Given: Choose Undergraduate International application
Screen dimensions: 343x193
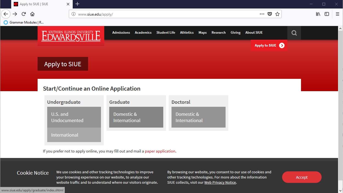Looking at the screenshot, I should pyautogui.click(x=74, y=135).
